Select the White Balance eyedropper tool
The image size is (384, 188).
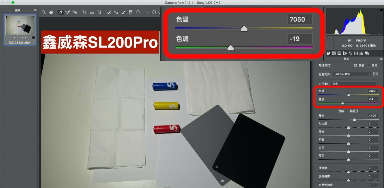point(60,12)
